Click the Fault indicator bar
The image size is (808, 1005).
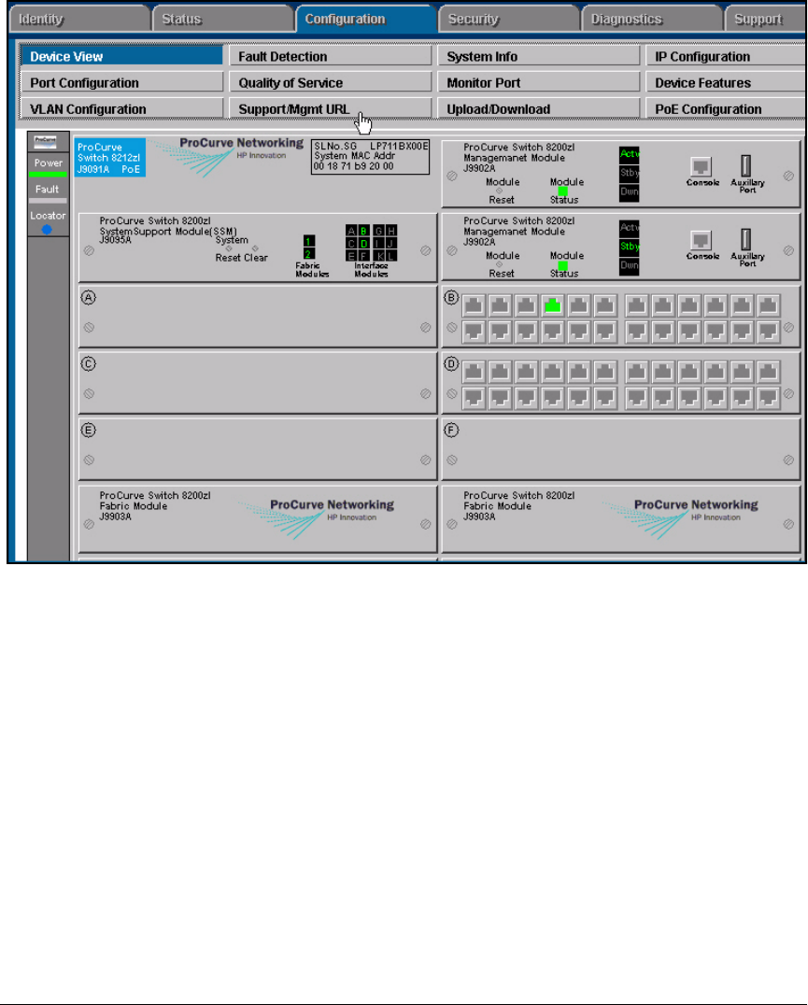[x=48, y=201]
